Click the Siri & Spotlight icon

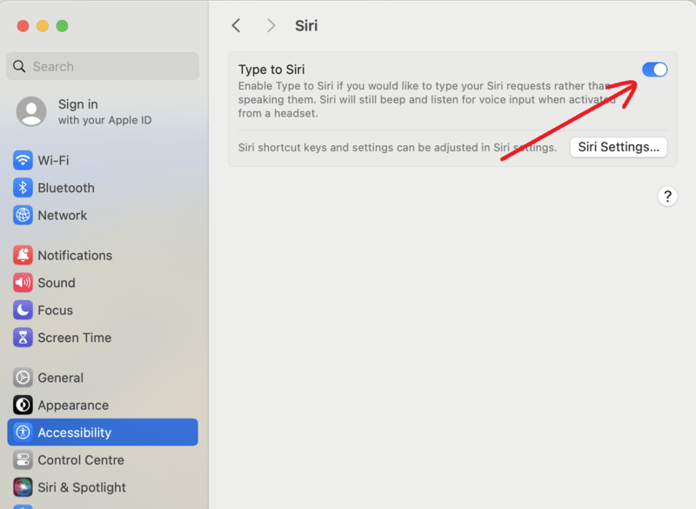click(x=23, y=487)
